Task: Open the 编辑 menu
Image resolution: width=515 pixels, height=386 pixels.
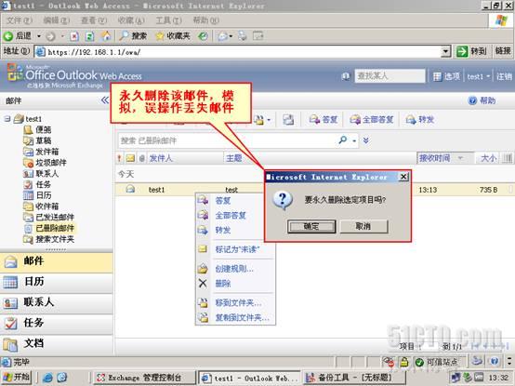Action: click(x=57, y=20)
